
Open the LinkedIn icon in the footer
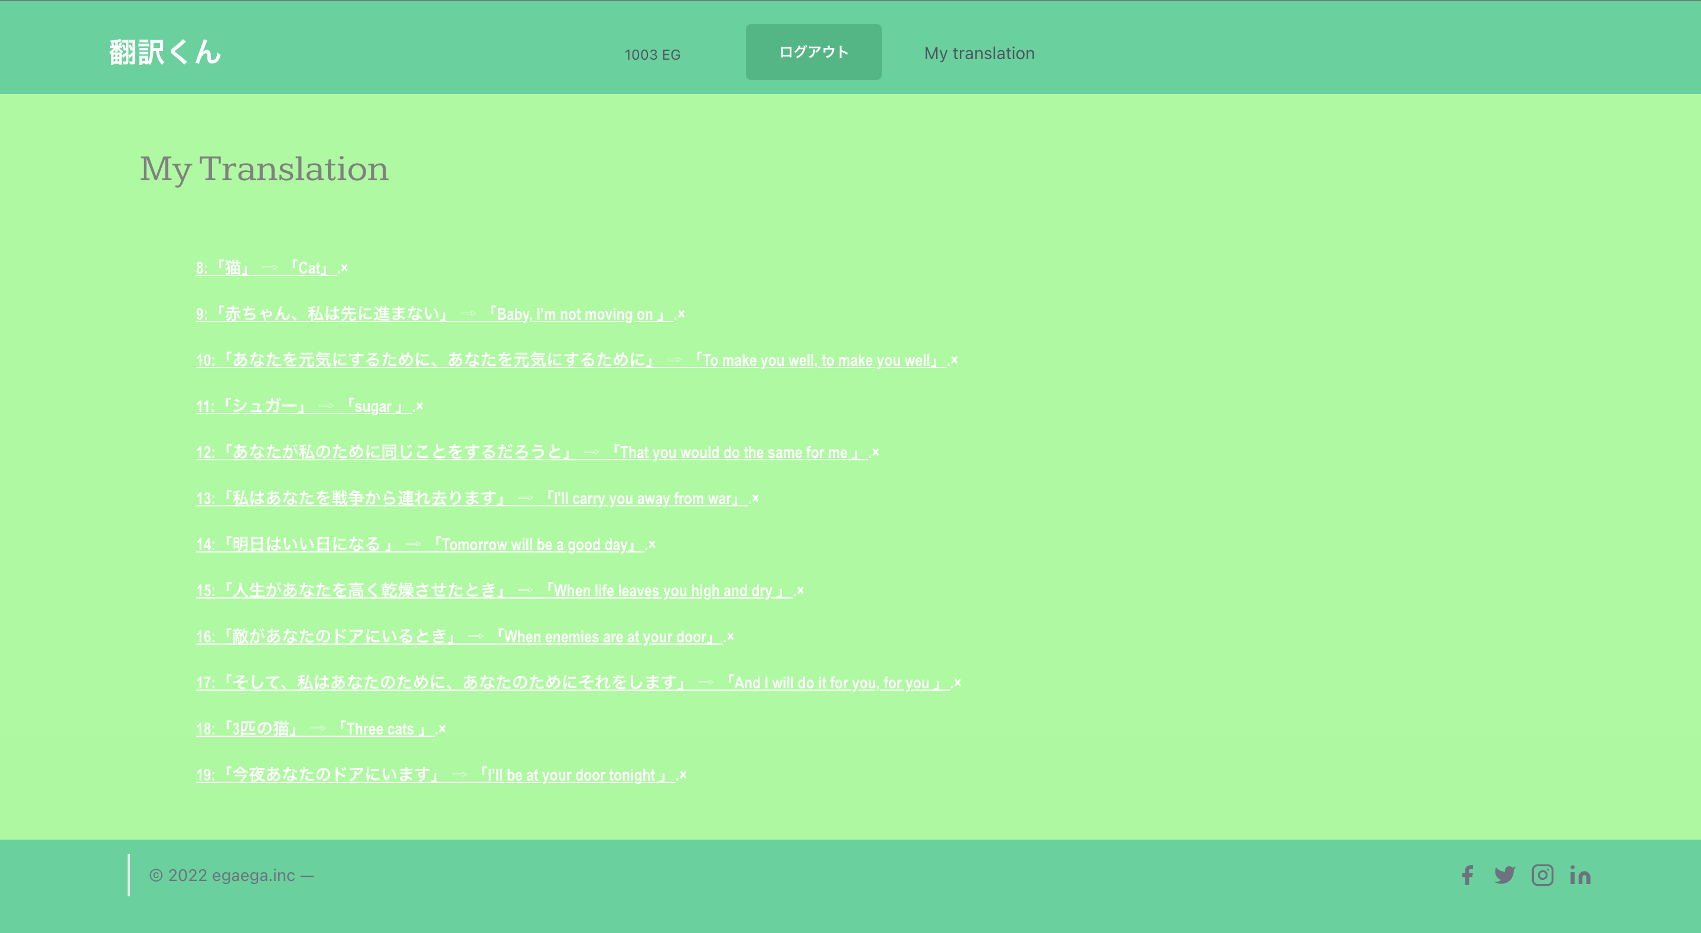point(1580,875)
